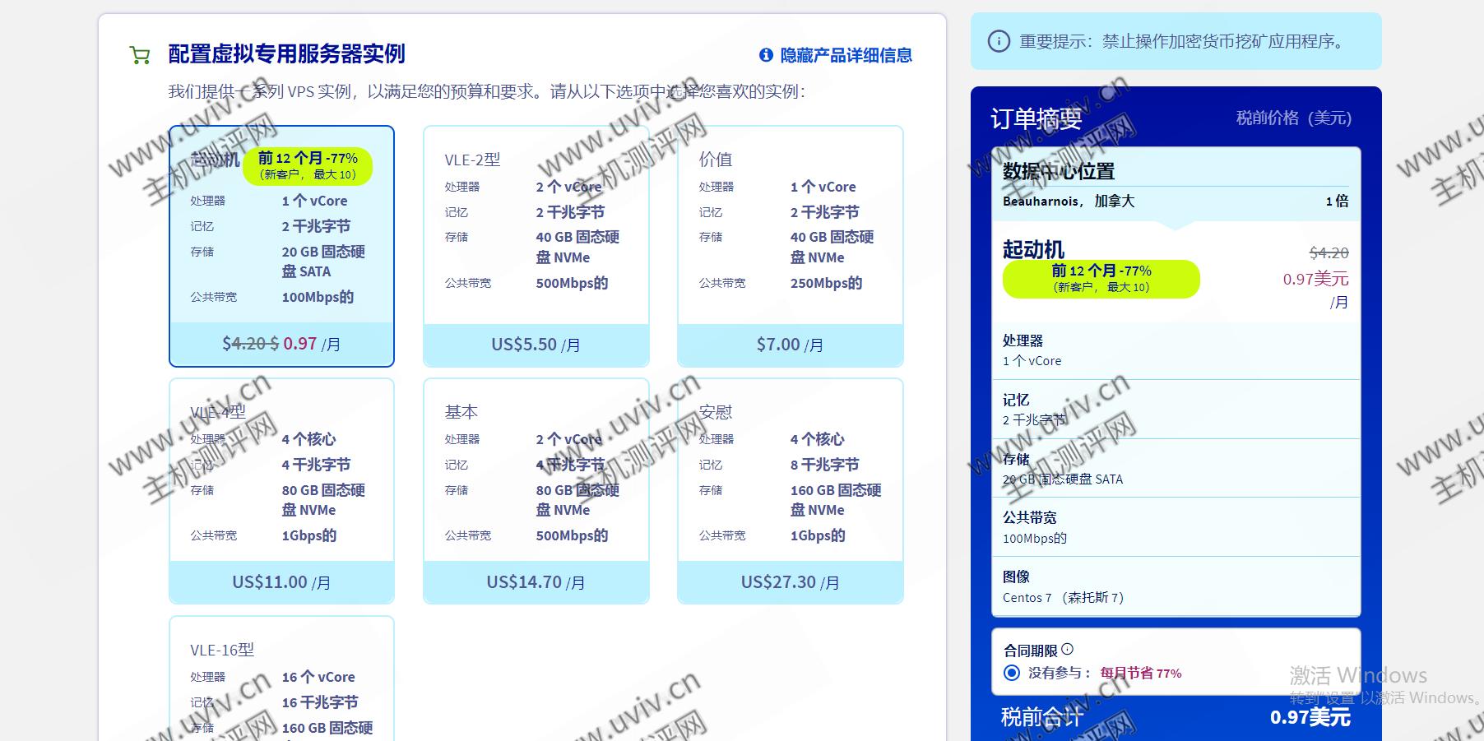This screenshot has height=741, width=1484.
Task: Click the 存储 row in the order summary
Action: click(x=1175, y=469)
